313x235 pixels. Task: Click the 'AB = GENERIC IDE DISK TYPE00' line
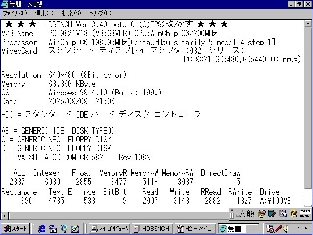coord(58,131)
